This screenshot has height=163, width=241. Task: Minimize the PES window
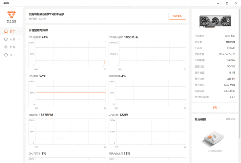click(x=218, y=3)
